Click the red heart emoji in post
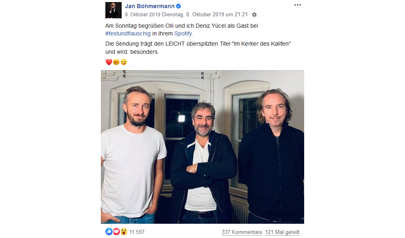Screen dimensions: 405x238 [109, 62]
